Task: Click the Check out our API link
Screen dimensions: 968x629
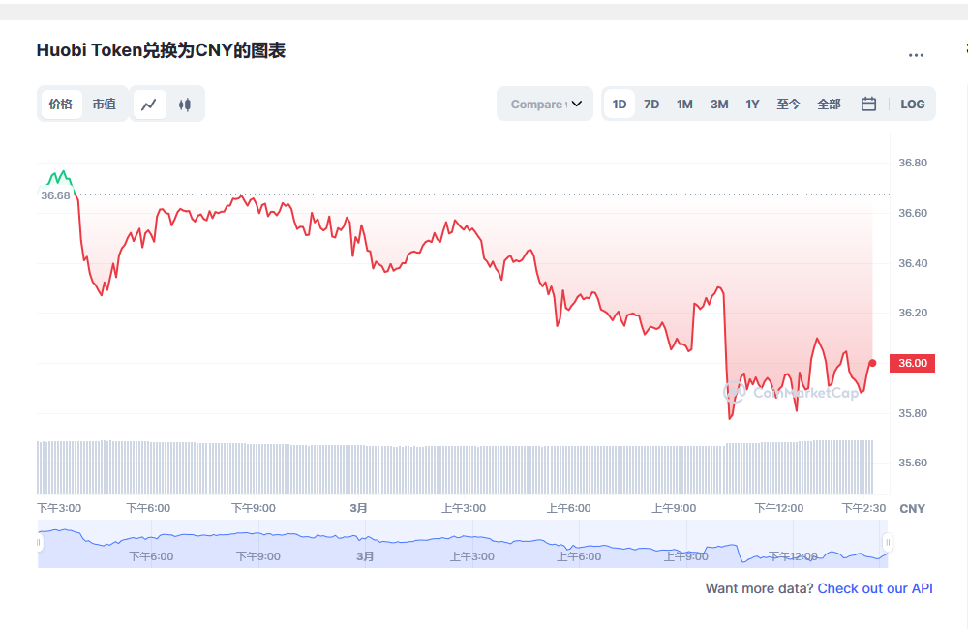Action: coord(875,588)
